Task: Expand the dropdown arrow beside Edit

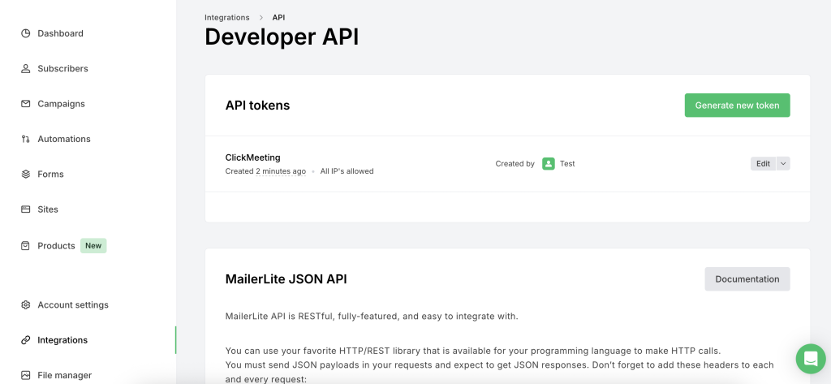Action: [x=783, y=163]
